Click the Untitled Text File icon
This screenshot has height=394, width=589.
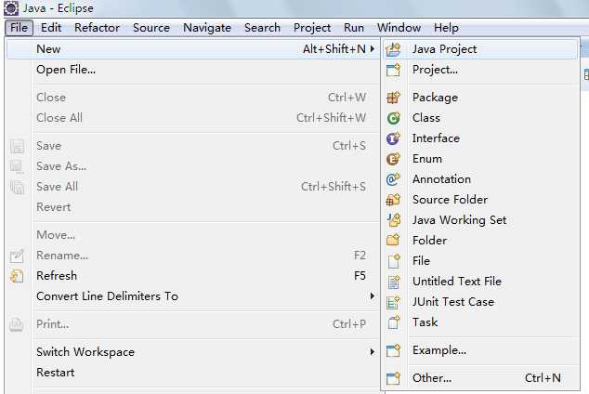pyautogui.click(x=393, y=282)
